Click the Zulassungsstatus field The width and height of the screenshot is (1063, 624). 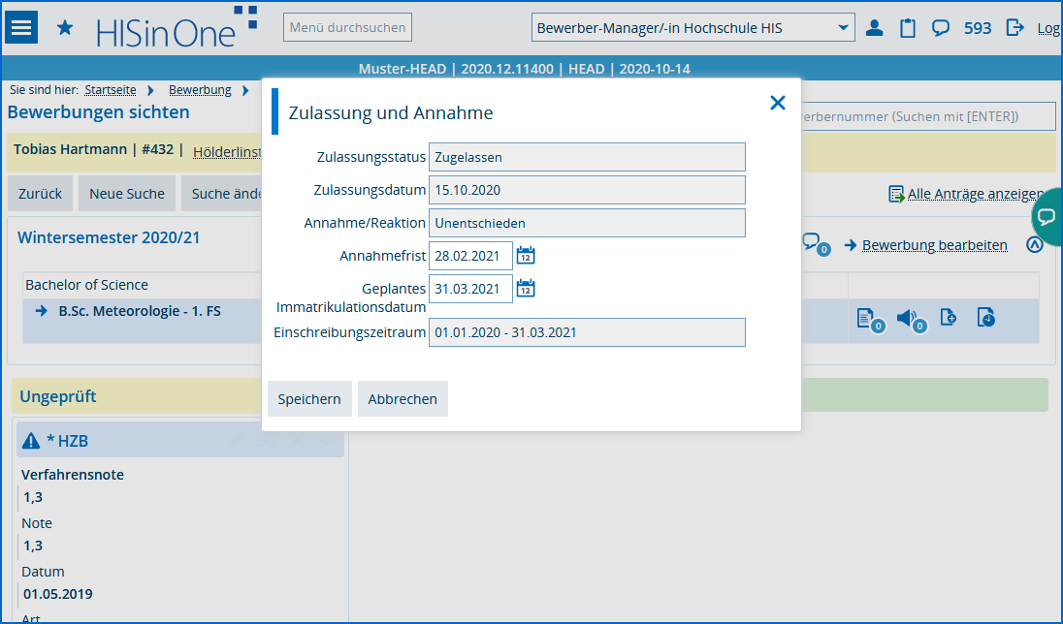pos(587,157)
